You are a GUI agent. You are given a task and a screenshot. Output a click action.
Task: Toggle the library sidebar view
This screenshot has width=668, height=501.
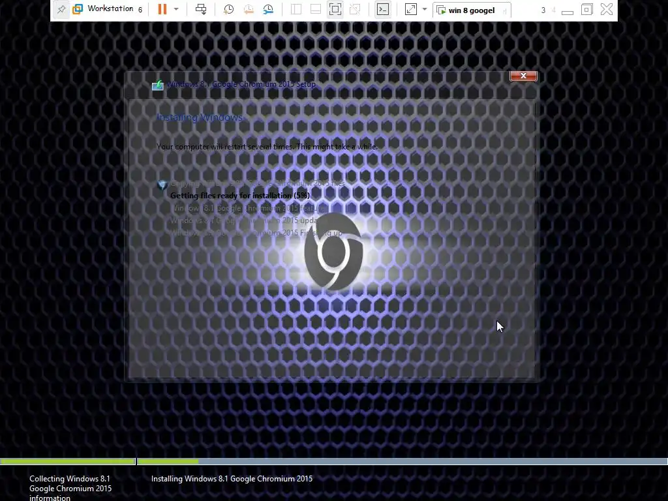(296, 9)
